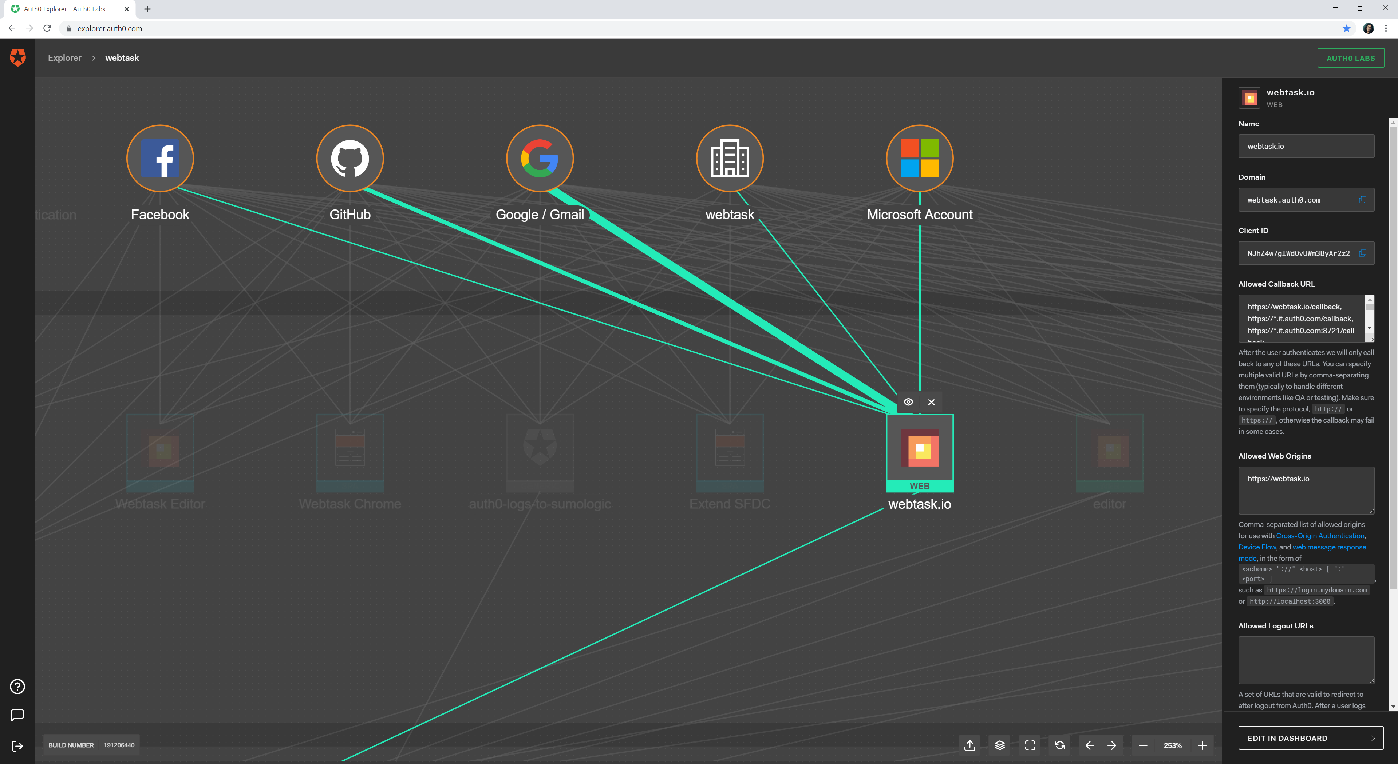
Task: Click the AUTH0 LABS button
Action: coord(1351,57)
